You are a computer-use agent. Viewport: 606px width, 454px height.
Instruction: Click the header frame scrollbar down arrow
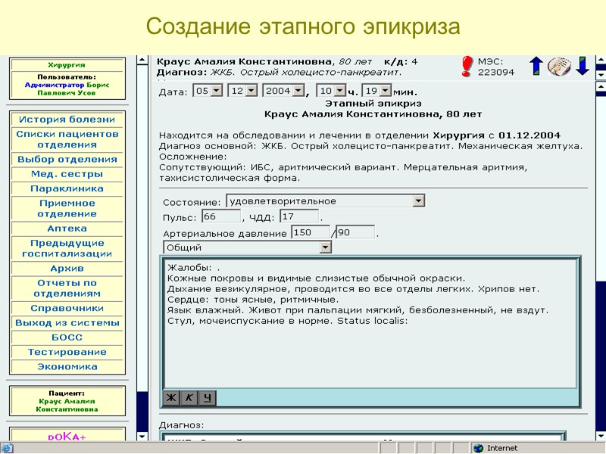[x=601, y=74]
